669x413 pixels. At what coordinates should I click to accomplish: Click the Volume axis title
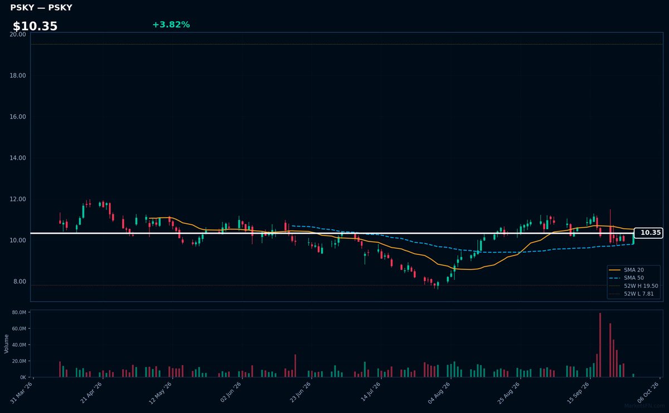6,343
